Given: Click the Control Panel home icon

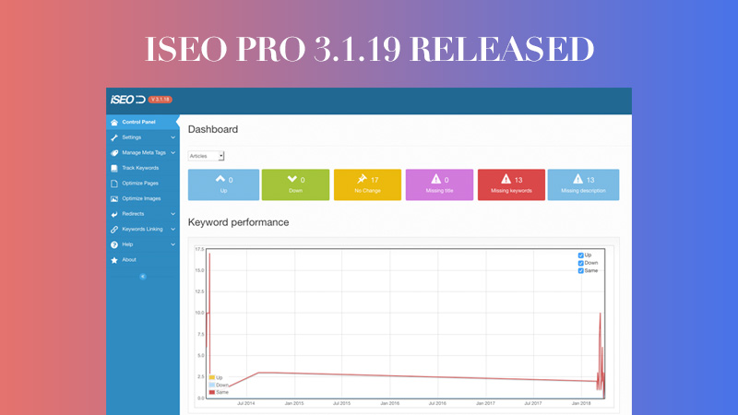Looking at the screenshot, I should tap(114, 123).
